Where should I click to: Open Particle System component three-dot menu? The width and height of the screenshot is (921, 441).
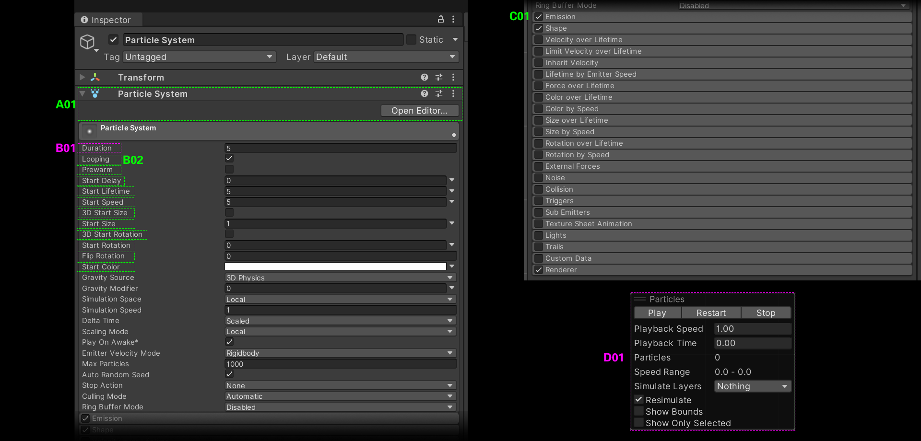coord(453,93)
